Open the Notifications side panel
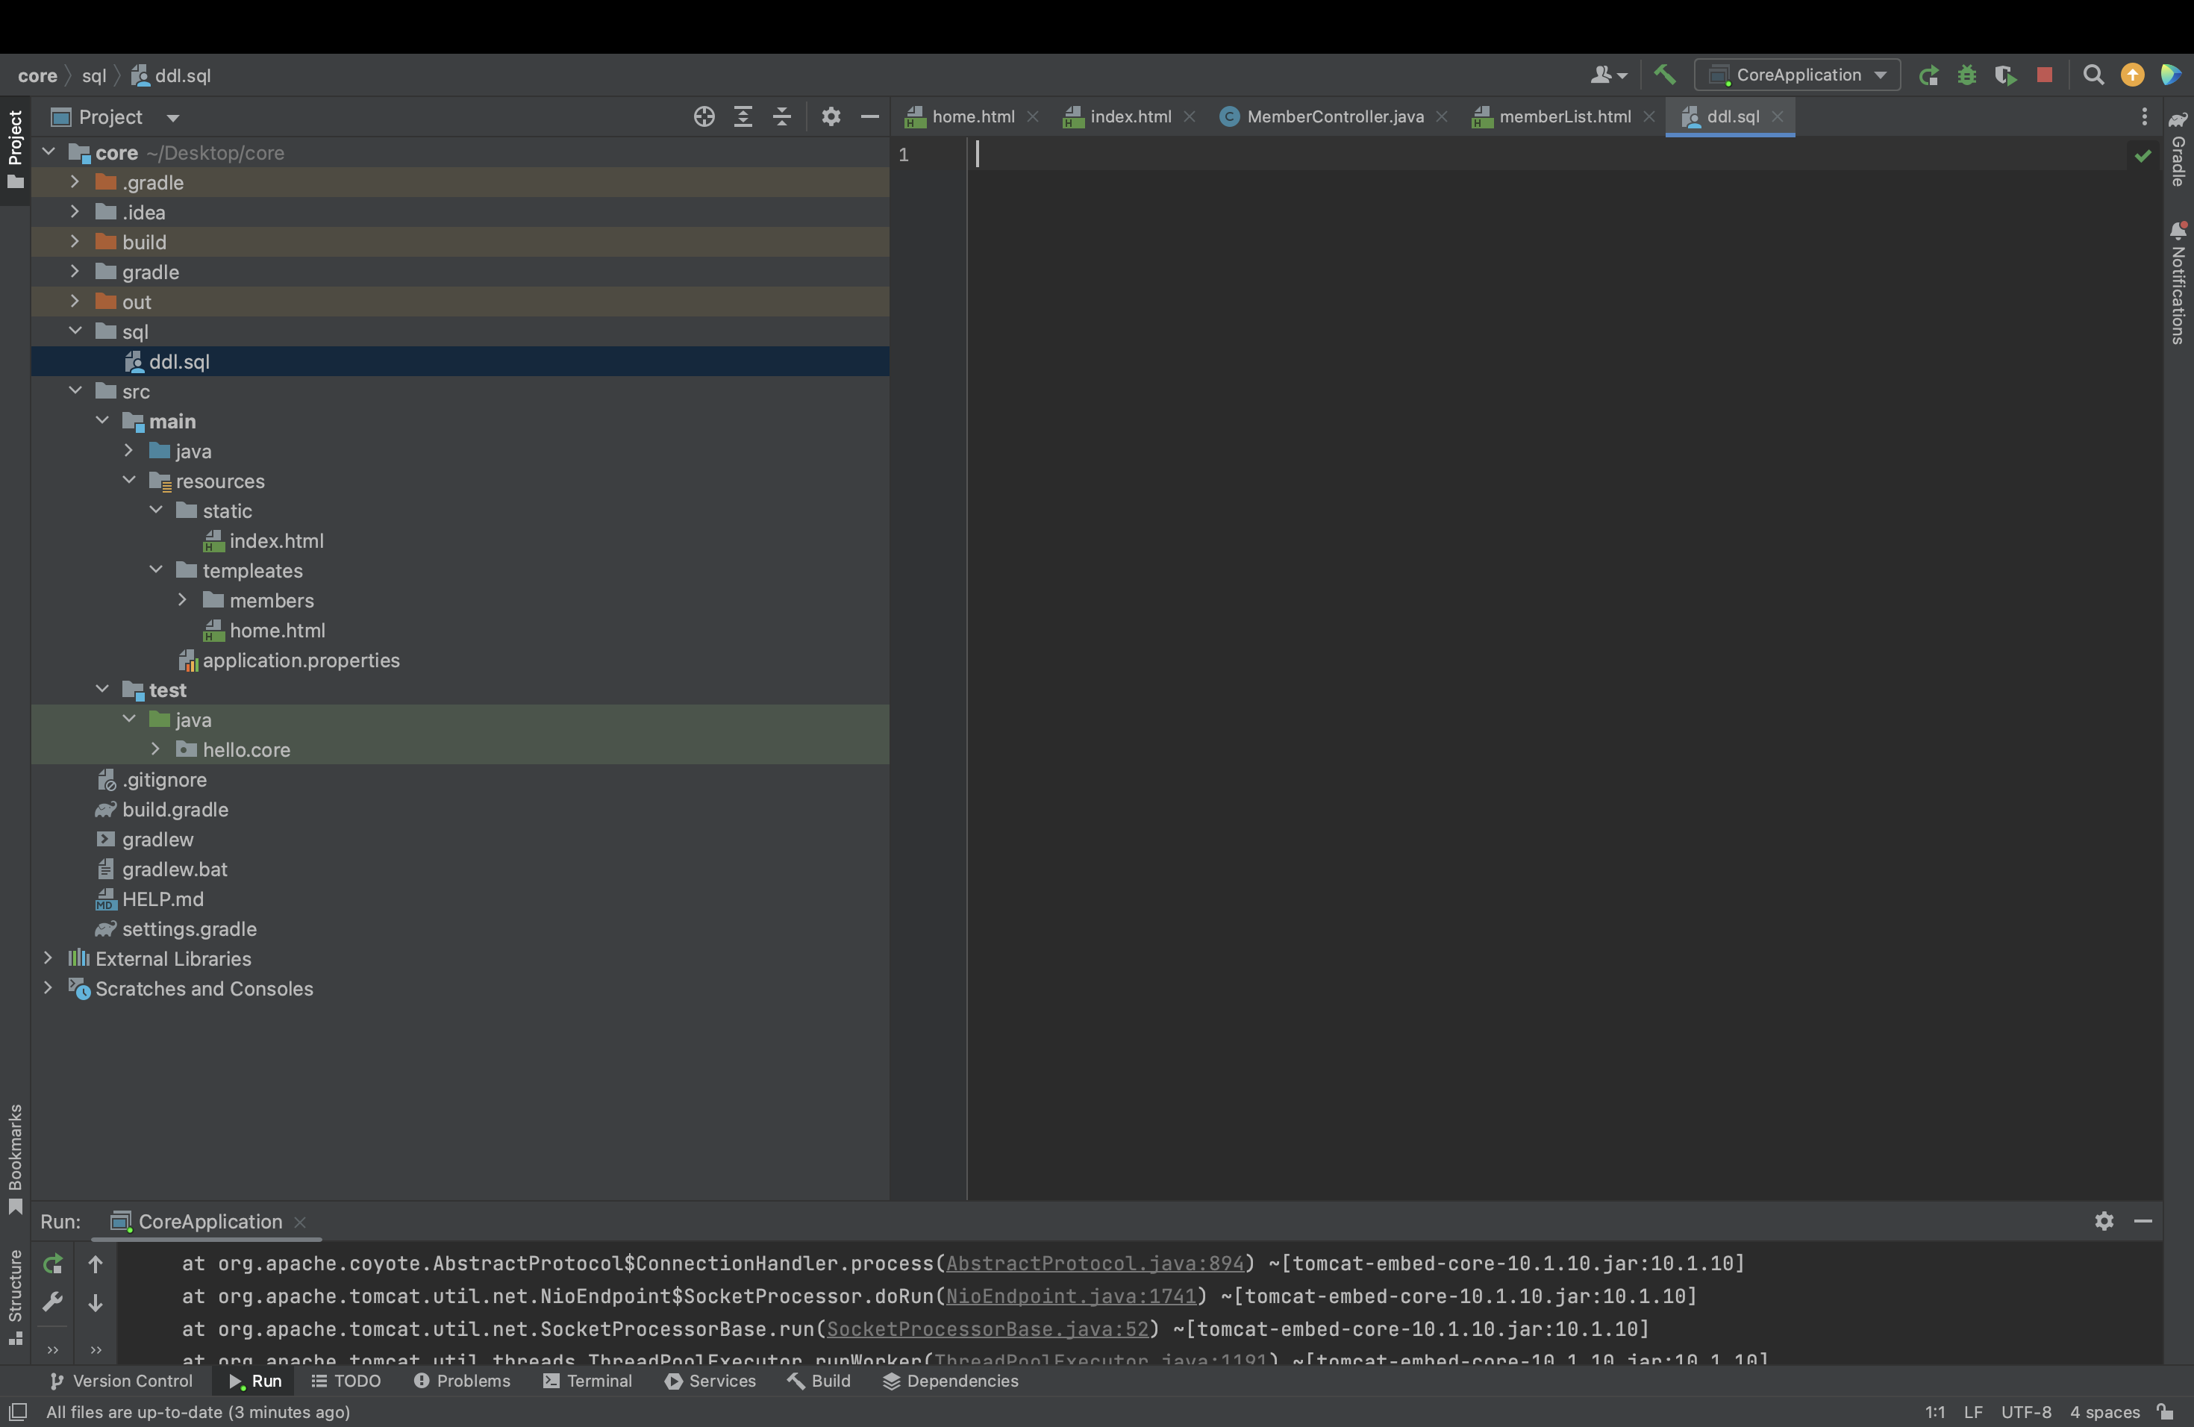Image resolution: width=2194 pixels, height=1427 pixels. (2178, 284)
